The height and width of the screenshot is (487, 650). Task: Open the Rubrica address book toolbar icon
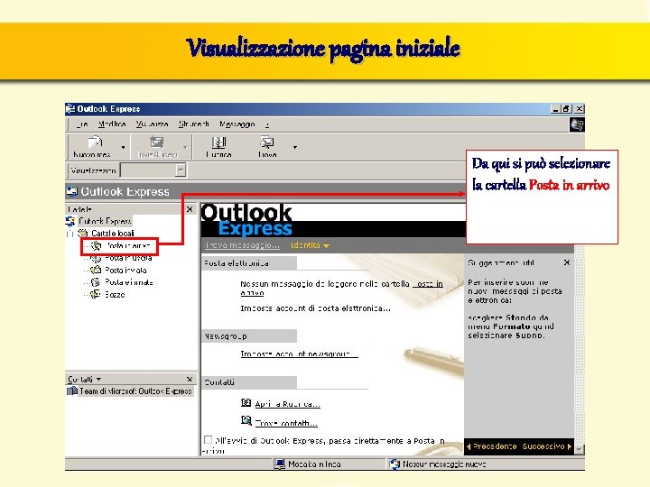pyautogui.click(x=218, y=142)
